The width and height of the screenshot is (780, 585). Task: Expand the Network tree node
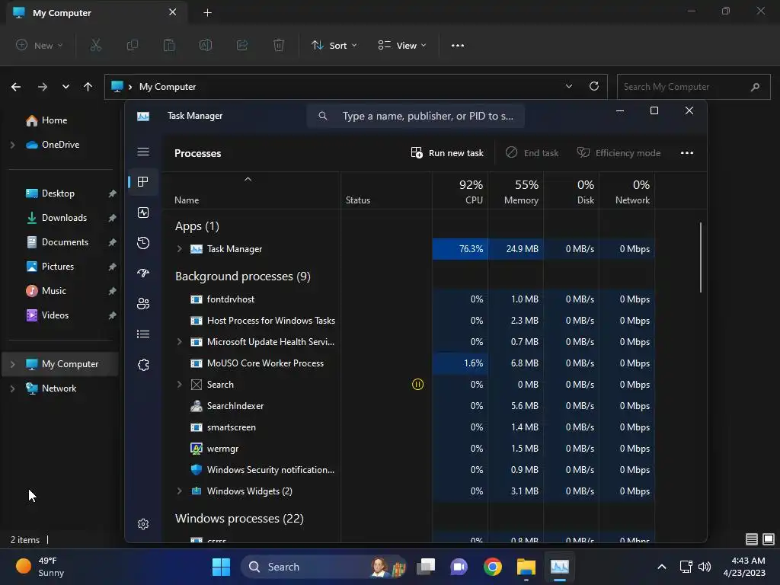coord(13,388)
